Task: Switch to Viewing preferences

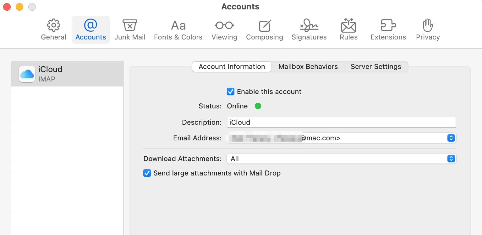Action: pos(224,30)
